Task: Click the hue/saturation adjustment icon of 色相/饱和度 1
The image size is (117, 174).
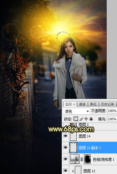Action: point(75,159)
